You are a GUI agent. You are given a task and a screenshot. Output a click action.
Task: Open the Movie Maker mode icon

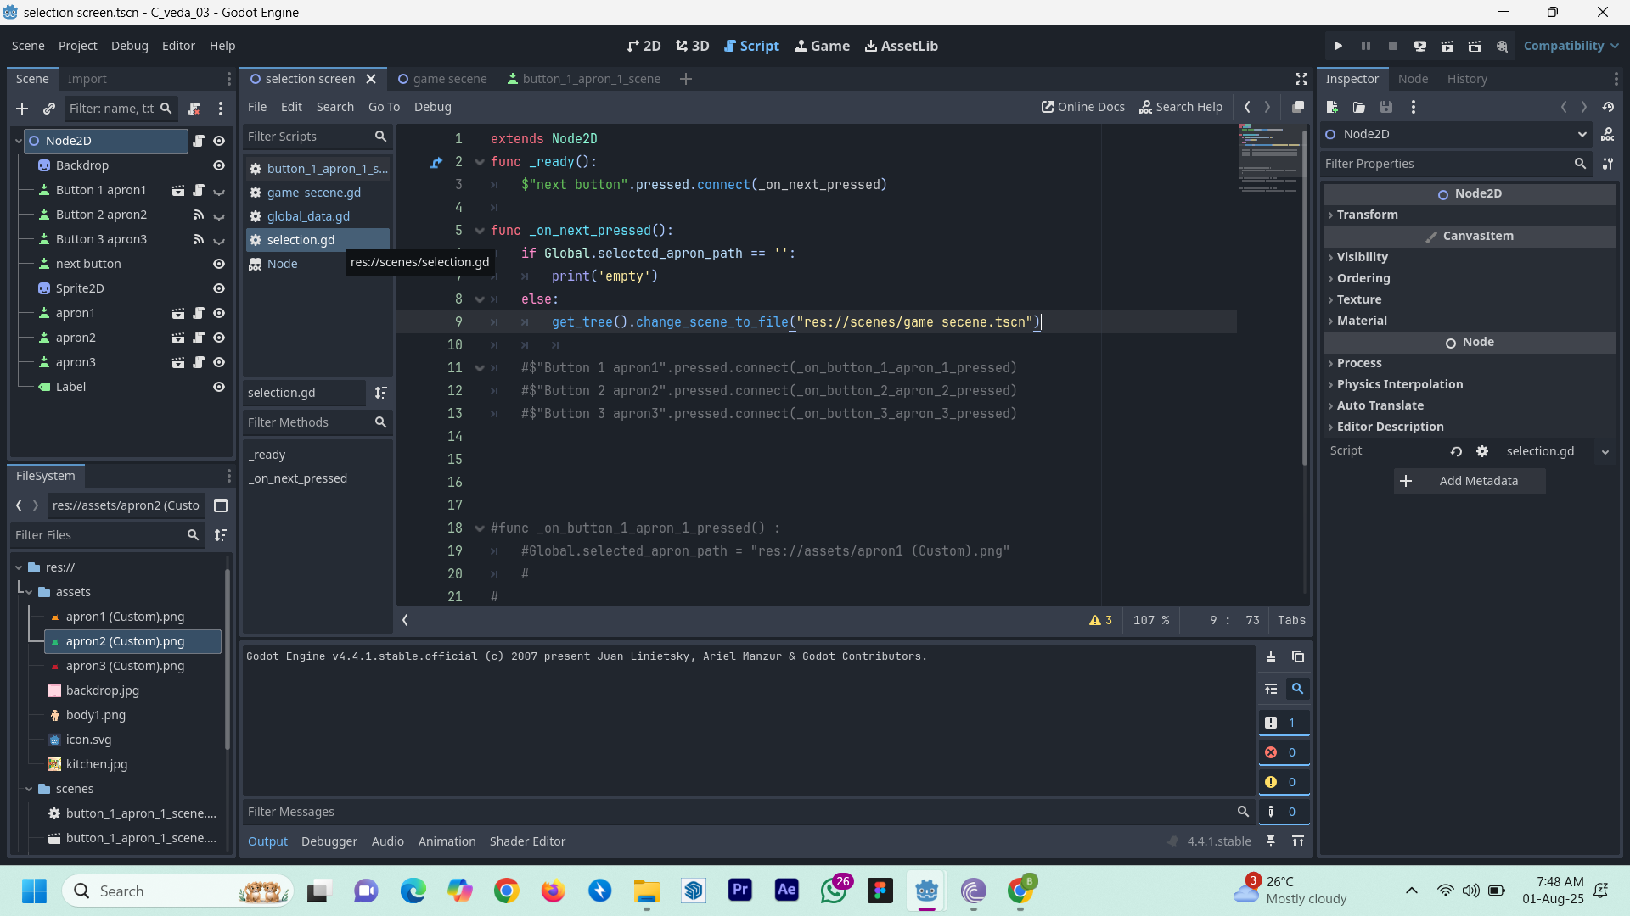[1502, 46]
